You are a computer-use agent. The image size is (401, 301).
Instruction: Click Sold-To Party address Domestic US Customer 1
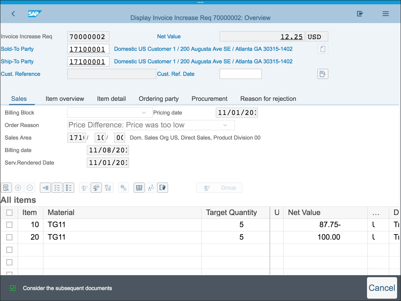203,49
